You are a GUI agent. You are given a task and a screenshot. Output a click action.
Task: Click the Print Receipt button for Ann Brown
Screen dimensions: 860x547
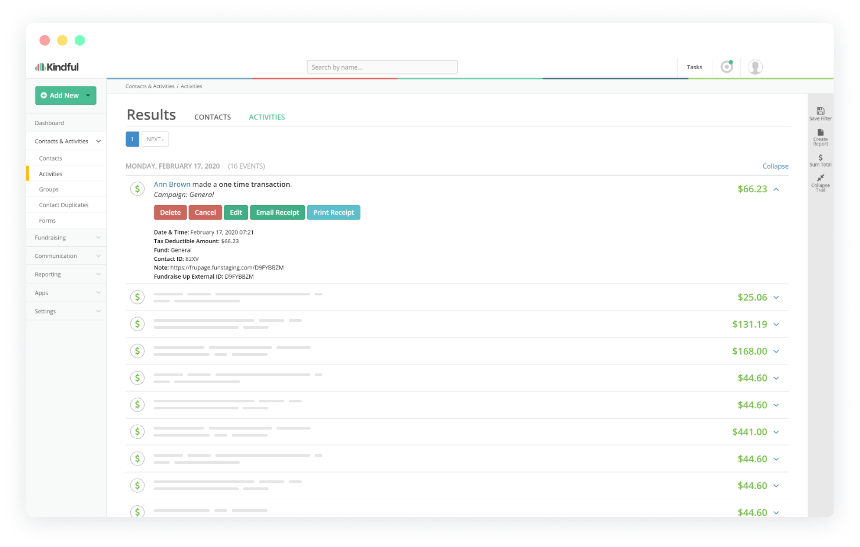(333, 212)
